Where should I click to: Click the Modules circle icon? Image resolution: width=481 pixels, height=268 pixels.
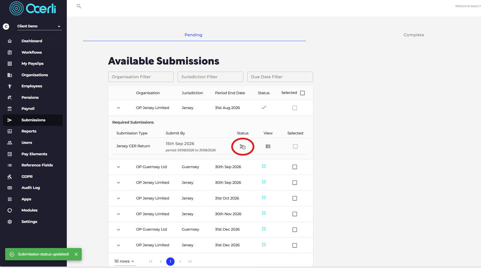click(x=10, y=210)
